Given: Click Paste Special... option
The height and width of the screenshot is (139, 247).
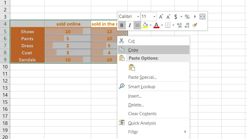Looking at the screenshot, I should [x=142, y=77].
